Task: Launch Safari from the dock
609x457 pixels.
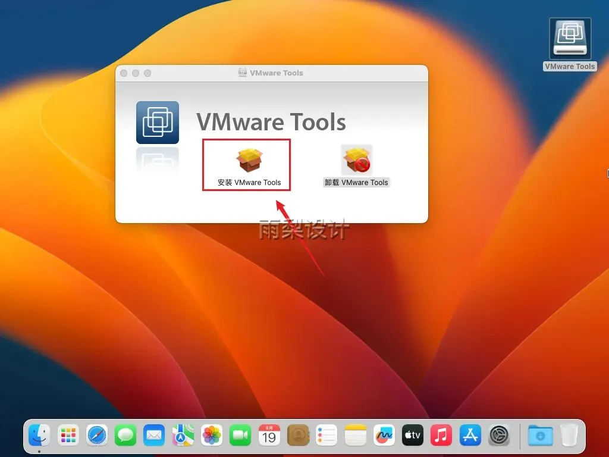Action: [97, 435]
